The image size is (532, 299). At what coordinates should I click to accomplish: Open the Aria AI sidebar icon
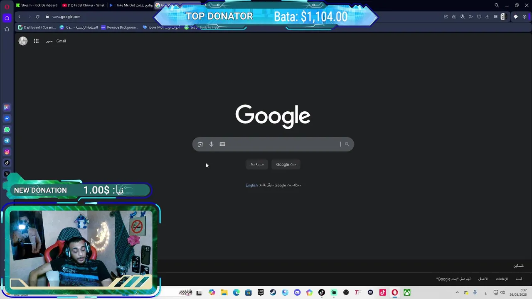point(7,107)
